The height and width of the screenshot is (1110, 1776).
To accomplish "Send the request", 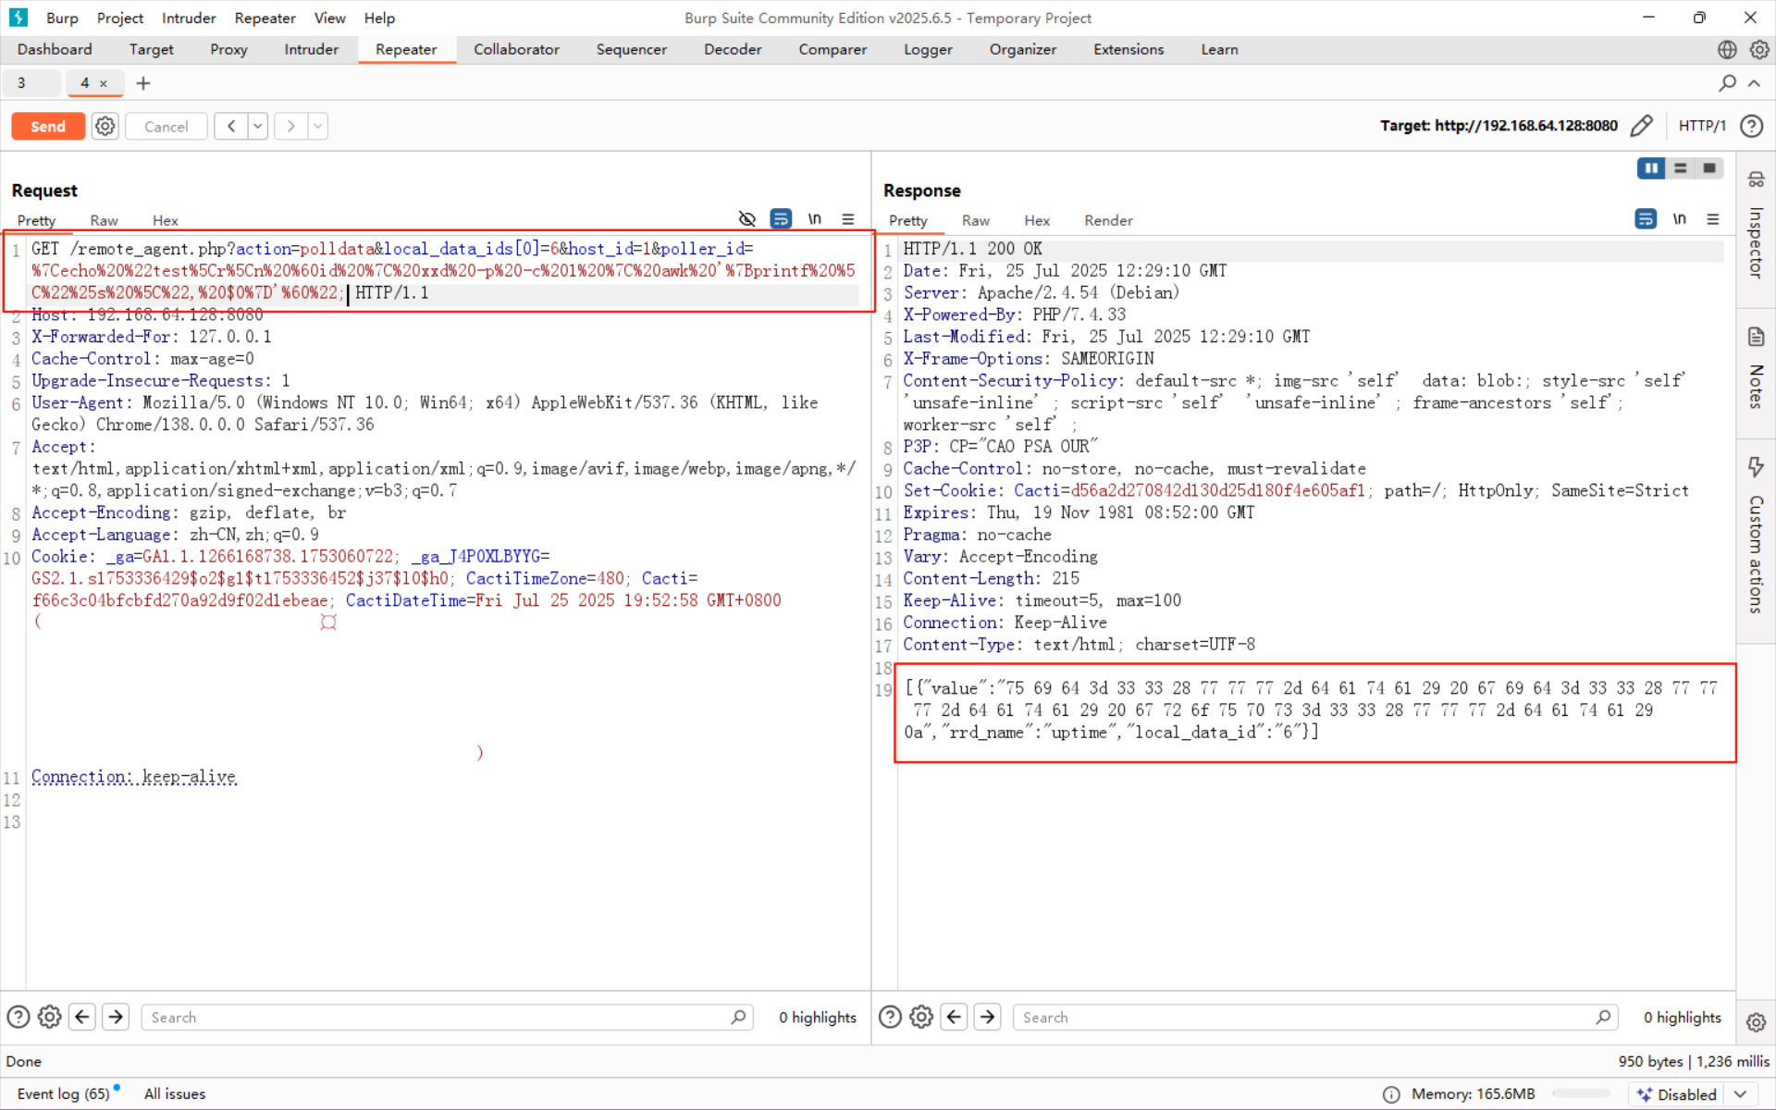I will coord(48,126).
